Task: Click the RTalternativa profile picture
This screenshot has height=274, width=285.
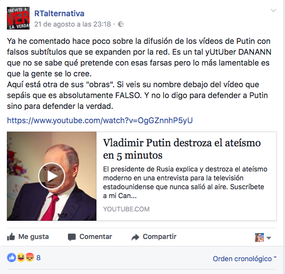Action: 18,18
